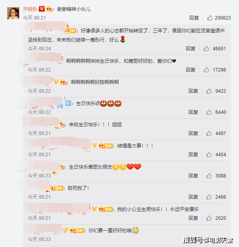
Task: Open 关晓彤's username link
Action: (30, 9)
